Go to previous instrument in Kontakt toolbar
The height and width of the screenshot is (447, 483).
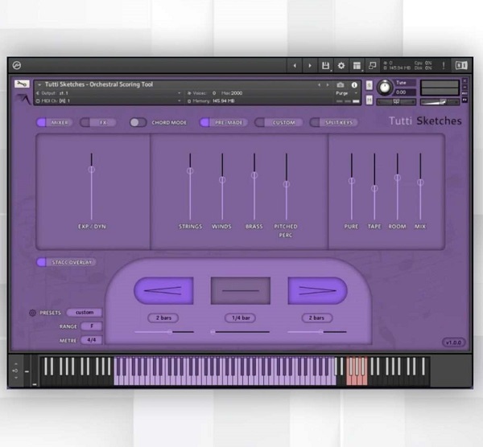(295, 66)
